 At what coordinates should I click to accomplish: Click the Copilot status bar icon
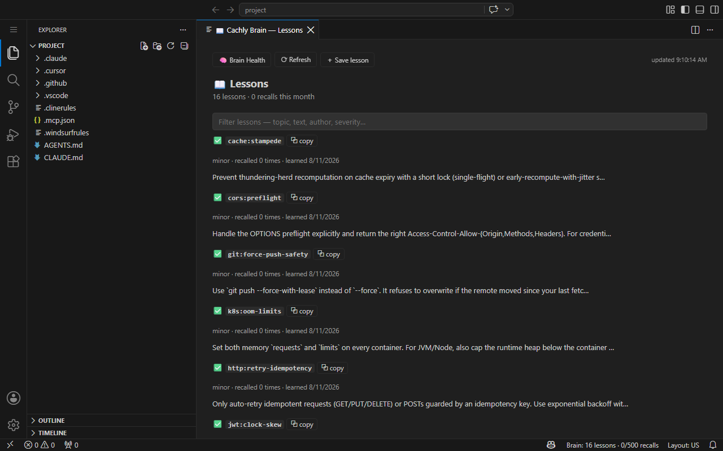point(551,445)
